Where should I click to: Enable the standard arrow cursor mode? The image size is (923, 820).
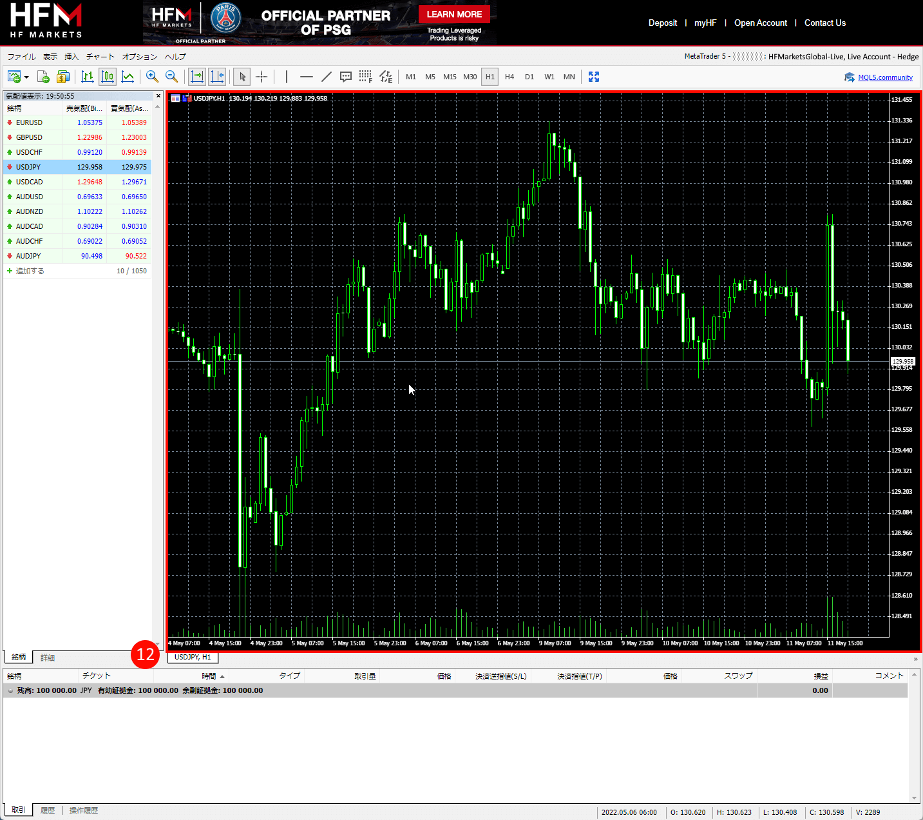tap(242, 77)
